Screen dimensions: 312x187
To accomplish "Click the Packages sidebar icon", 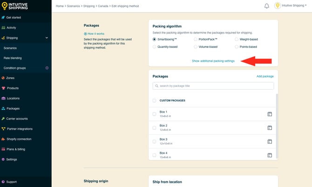I will [x=3, y=108].
